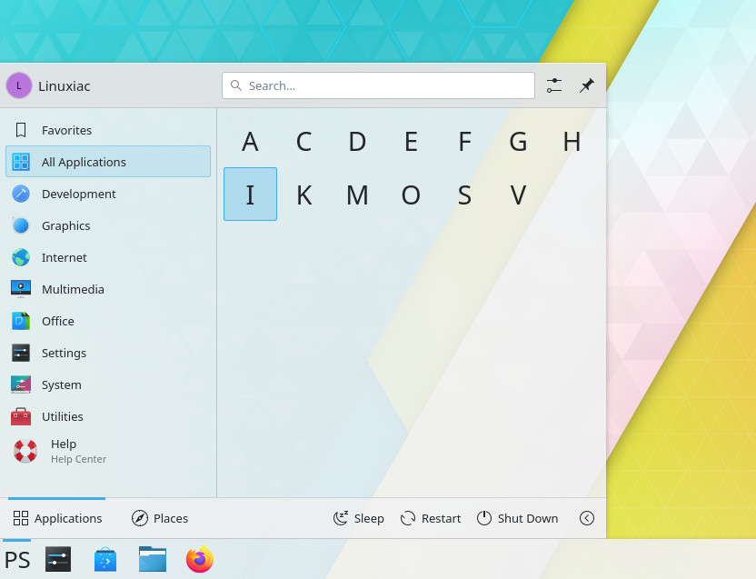Screen dimensions: 756x579
Task: Click the PS launcher button in taskbar
Action: click(17, 560)
